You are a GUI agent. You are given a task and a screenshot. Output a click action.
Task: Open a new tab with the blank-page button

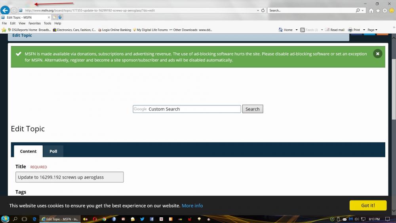tap(54, 17)
